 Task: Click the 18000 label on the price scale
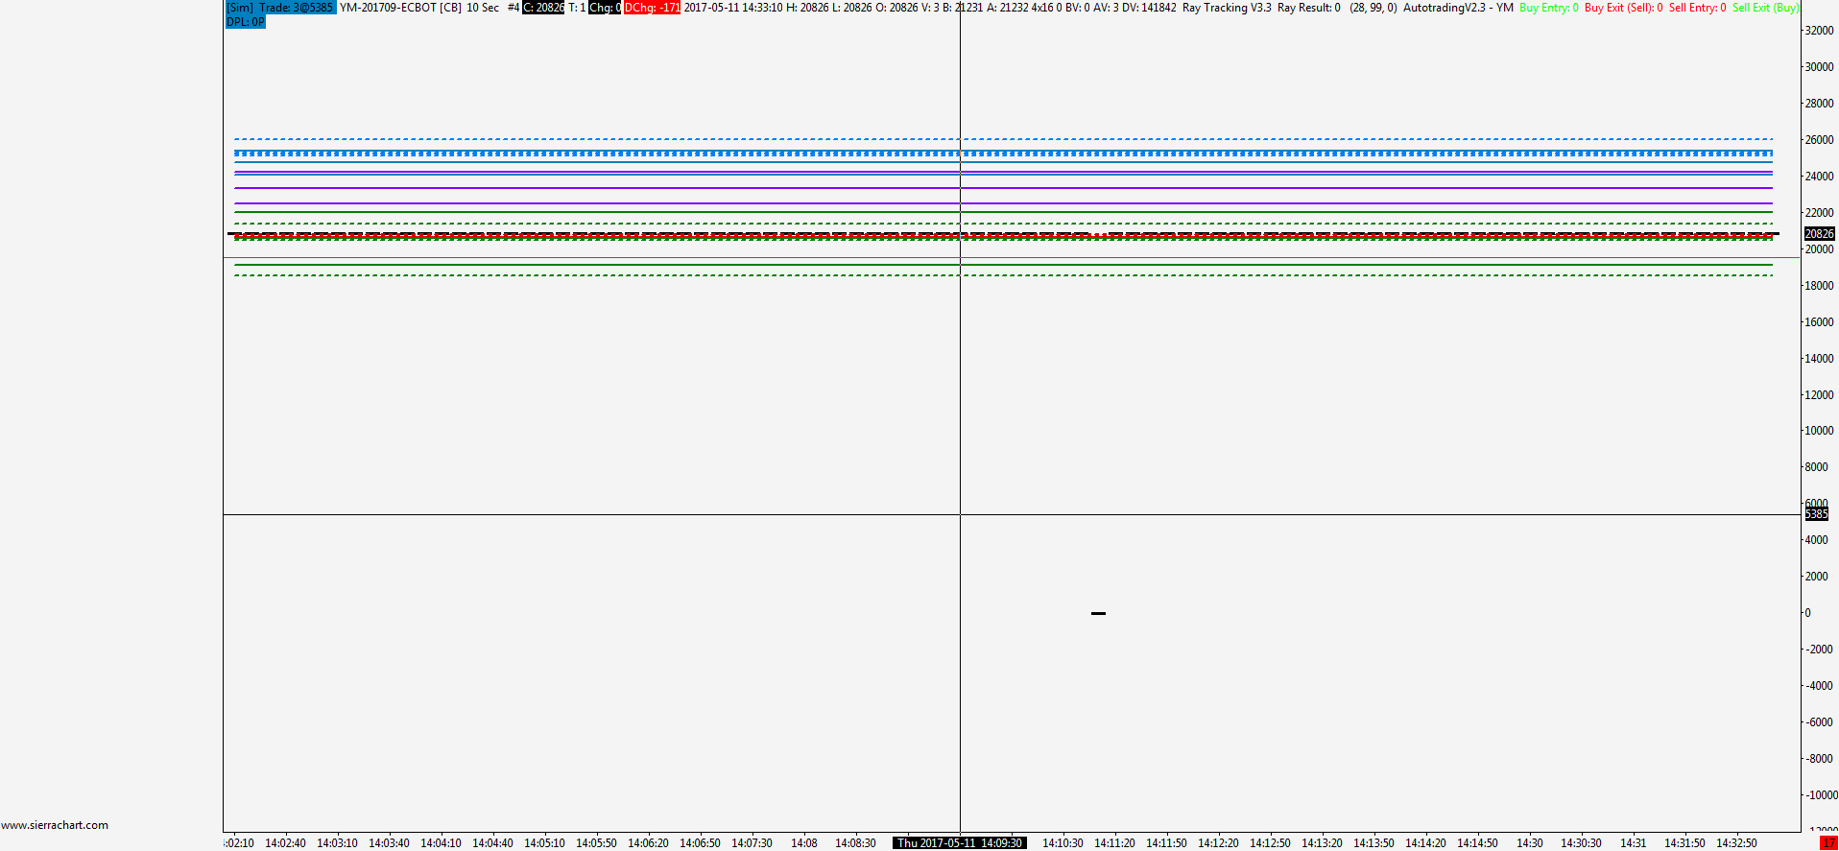point(1819,286)
